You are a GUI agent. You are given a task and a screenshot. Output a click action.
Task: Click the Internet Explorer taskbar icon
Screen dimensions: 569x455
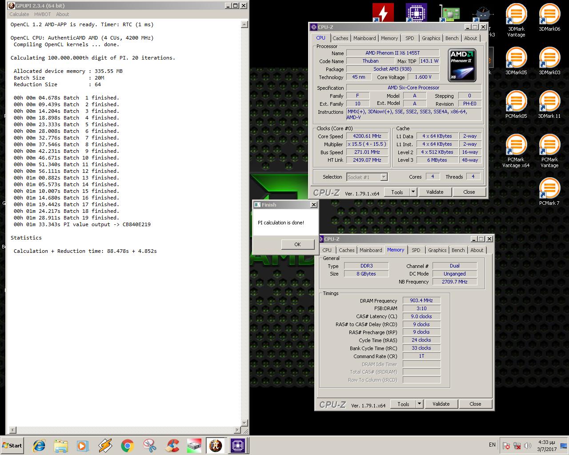click(39, 446)
